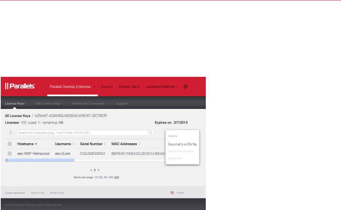The width and height of the screenshot is (341, 210).
Task: Click the alev,Guest username cell
Action: [x=62, y=154]
